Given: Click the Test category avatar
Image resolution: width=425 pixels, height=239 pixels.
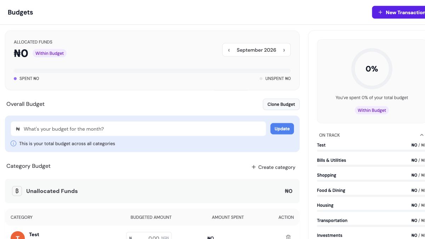Looking at the screenshot, I should [x=18, y=235].
